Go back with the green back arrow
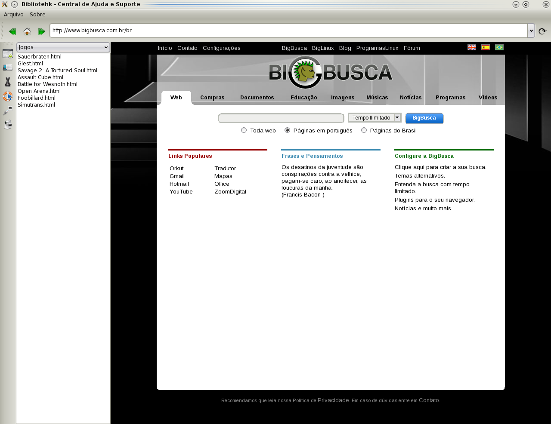 pos(12,31)
